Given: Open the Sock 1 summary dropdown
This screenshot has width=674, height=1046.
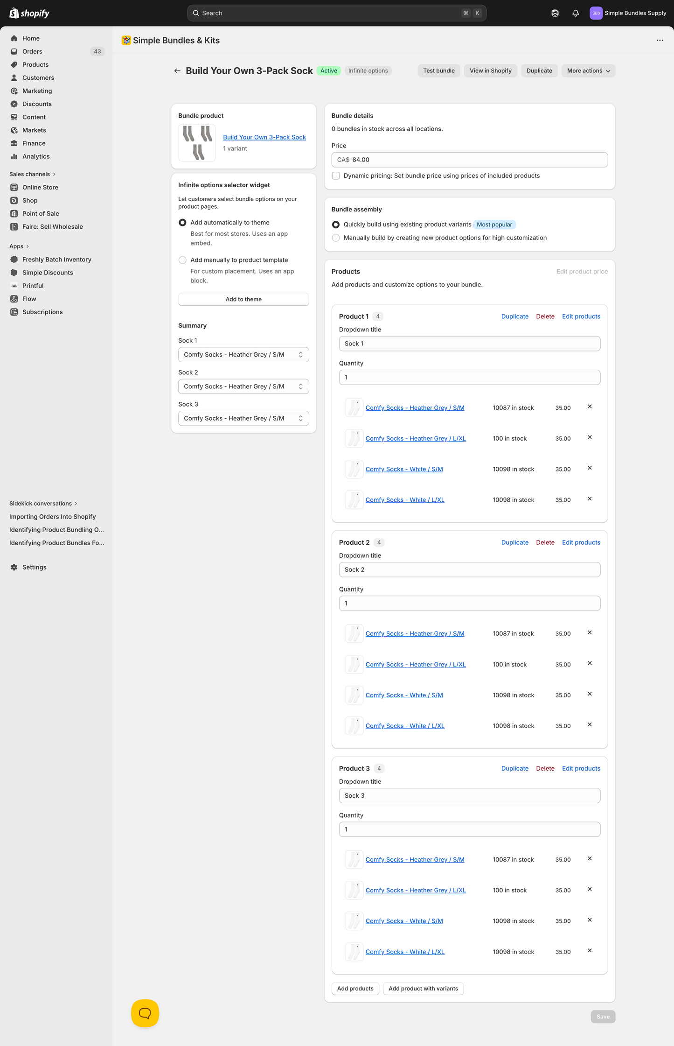Looking at the screenshot, I should pos(243,355).
